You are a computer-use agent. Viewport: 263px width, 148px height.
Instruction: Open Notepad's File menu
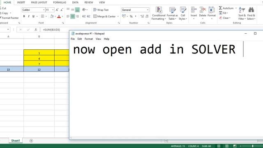coord(73,39)
